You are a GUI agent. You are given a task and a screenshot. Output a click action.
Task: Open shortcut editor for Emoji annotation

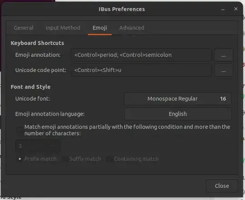point(224,55)
